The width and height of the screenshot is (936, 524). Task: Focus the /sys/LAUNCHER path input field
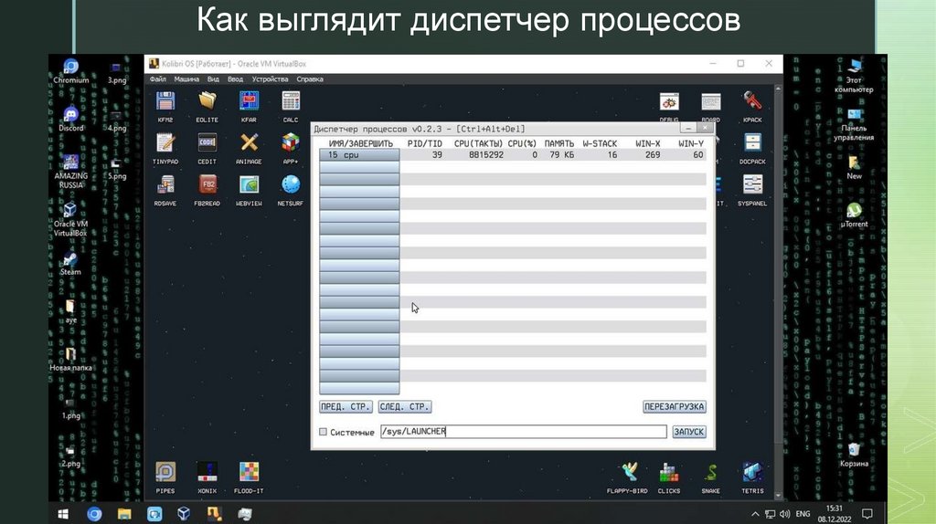pos(524,432)
